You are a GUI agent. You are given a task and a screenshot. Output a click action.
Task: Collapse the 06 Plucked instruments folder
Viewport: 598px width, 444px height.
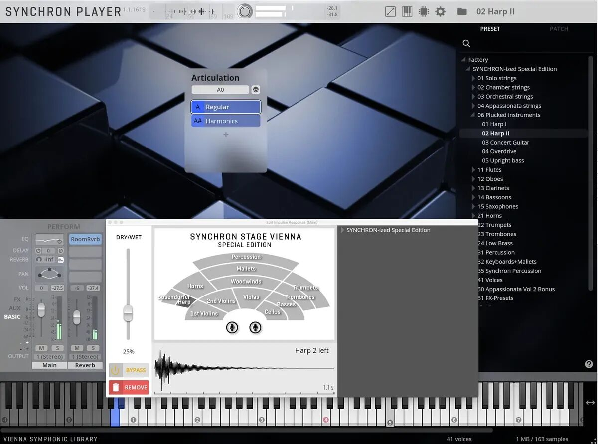click(474, 115)
